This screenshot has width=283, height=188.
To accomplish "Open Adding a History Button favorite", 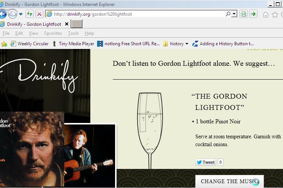I will tap(223, 44).
